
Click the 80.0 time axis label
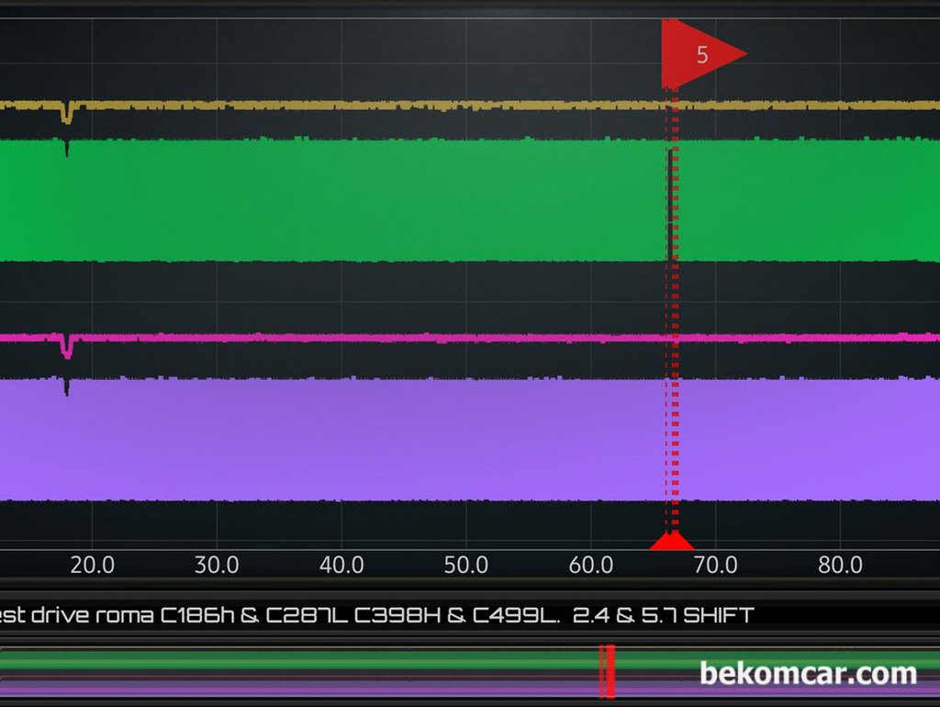point(841,565)
